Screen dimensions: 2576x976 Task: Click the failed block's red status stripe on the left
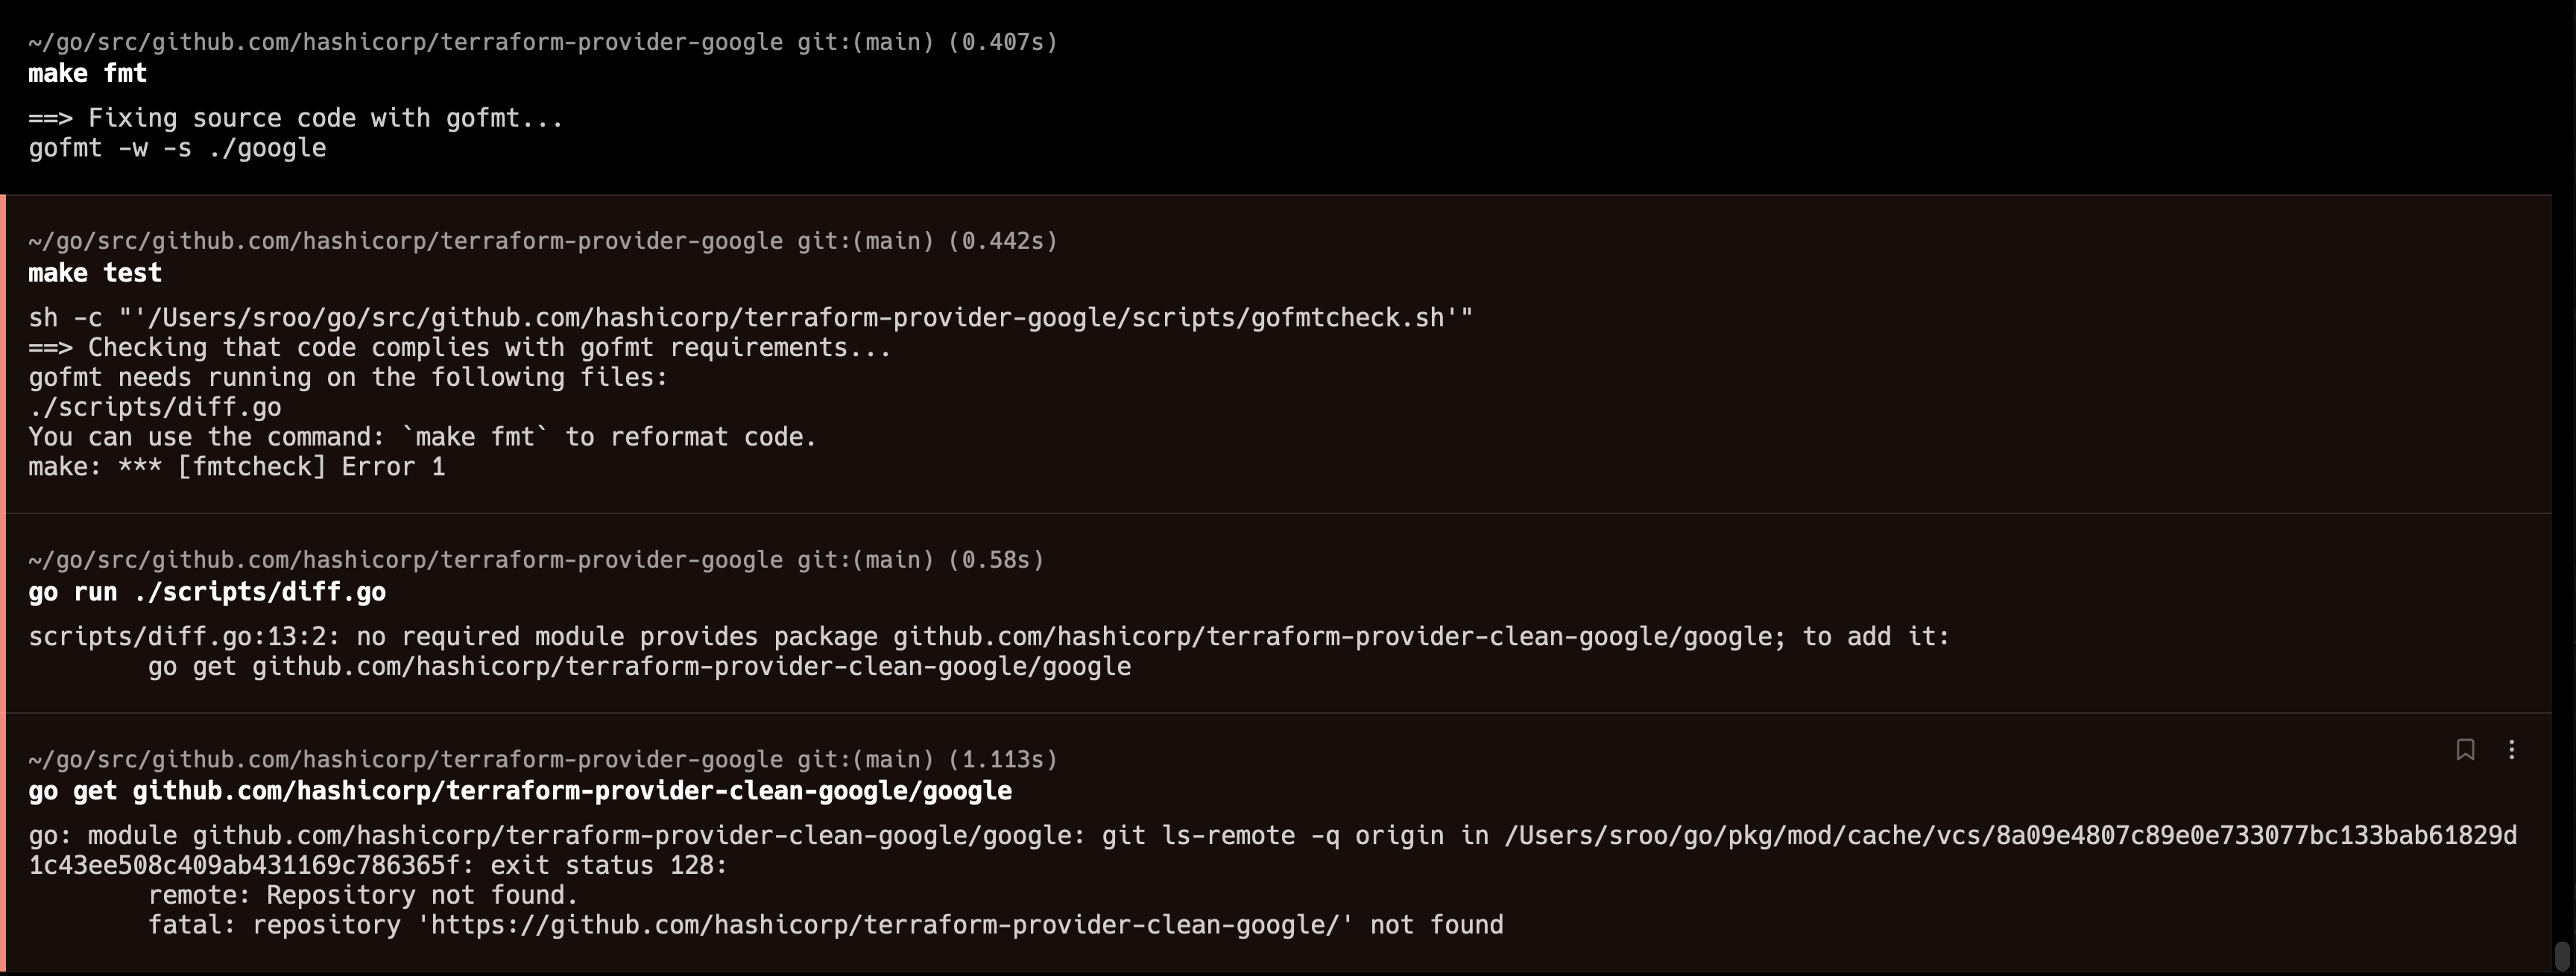pyautogui.click(x=3, y=350)
